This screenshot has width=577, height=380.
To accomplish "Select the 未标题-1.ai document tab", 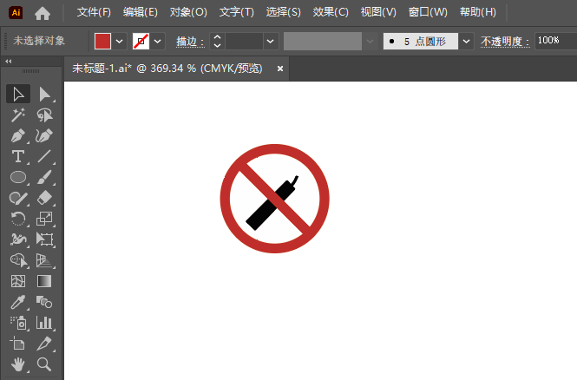I will pos(167,69).
